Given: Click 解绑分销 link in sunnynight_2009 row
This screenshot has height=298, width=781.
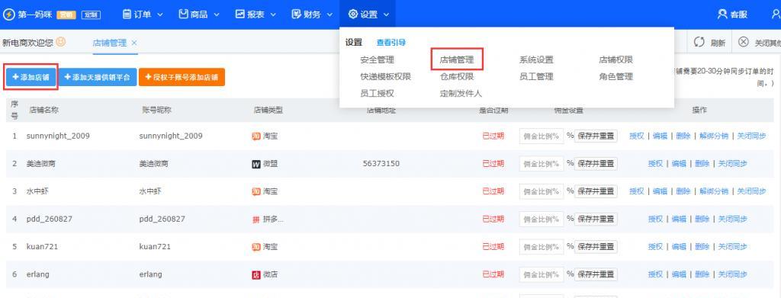Looking at the screenshot, I should pos(714,136).
